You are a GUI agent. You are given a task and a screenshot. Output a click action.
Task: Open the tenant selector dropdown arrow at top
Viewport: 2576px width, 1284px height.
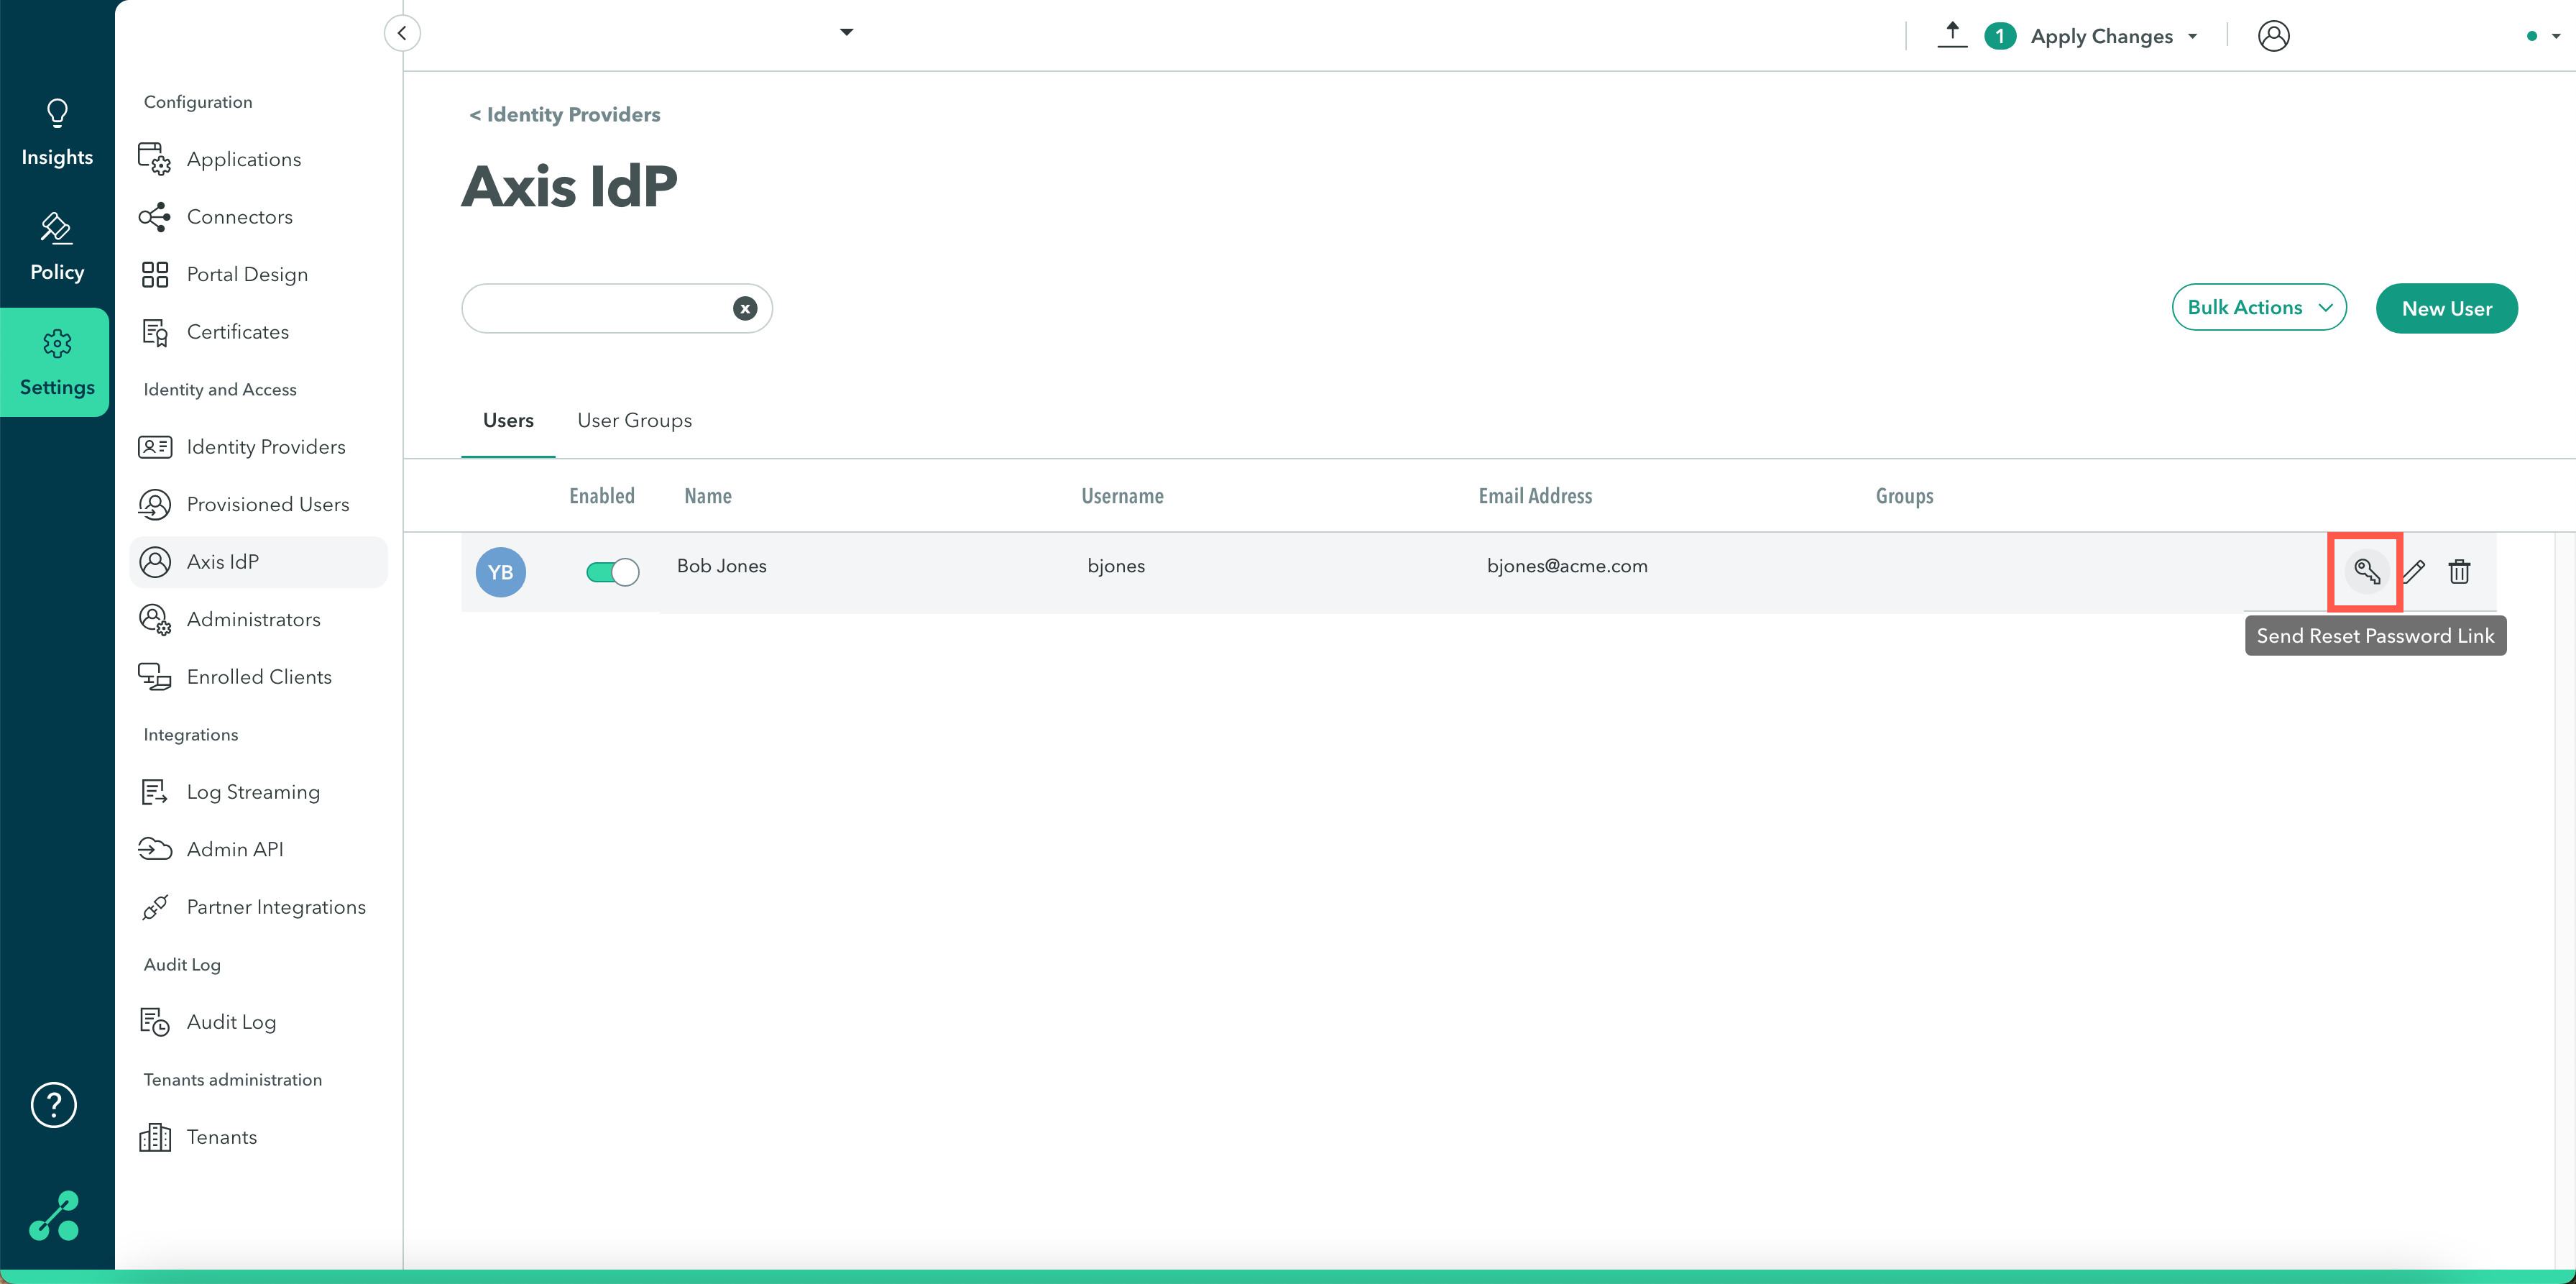click(846, 32)
